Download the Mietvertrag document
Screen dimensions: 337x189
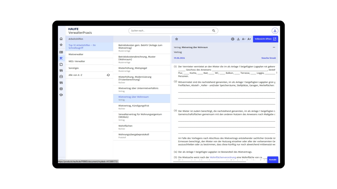[238, 39]
